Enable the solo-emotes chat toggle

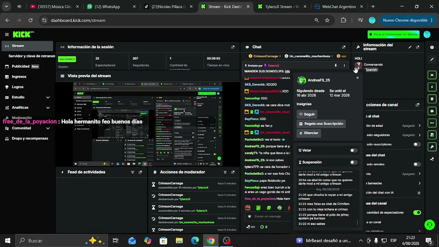417,164
